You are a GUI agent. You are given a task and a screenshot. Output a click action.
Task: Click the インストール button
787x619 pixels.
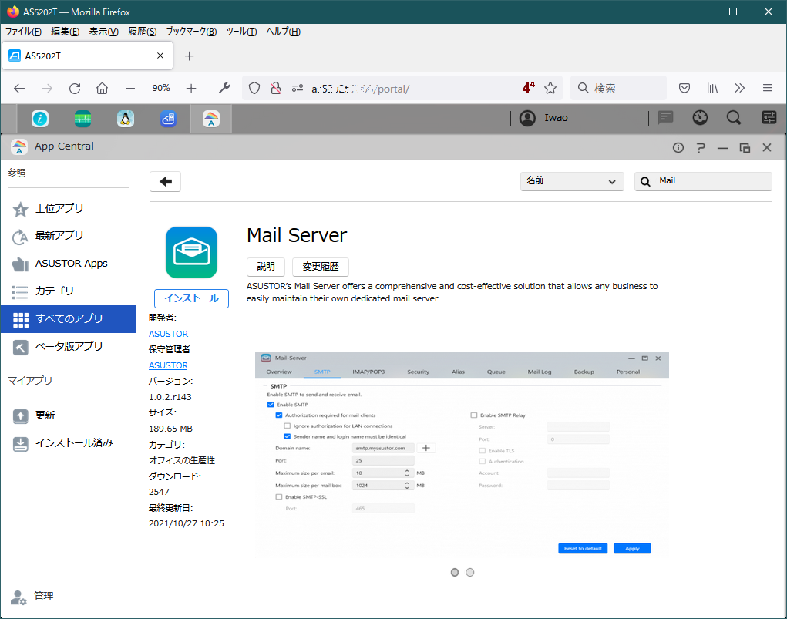click(x=191, y=298)
